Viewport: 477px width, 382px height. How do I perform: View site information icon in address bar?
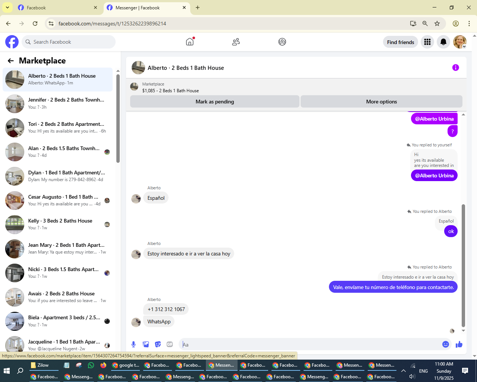[51, 24]
